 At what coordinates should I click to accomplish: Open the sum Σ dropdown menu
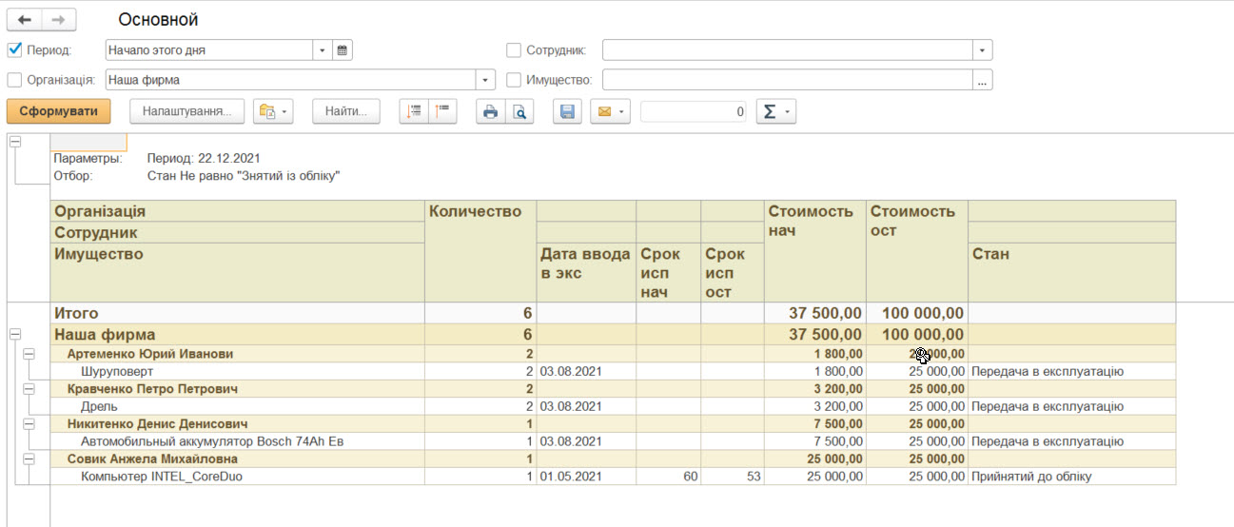(775, 112)
